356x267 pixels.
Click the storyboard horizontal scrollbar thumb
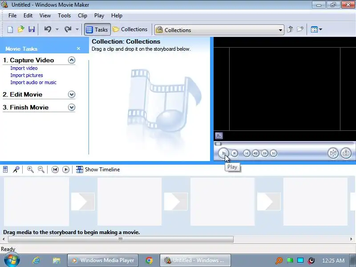pos(121,239)
